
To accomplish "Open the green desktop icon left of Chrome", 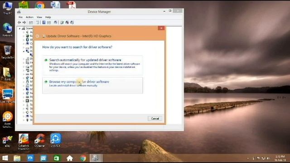I will click(x=24, y=5).
